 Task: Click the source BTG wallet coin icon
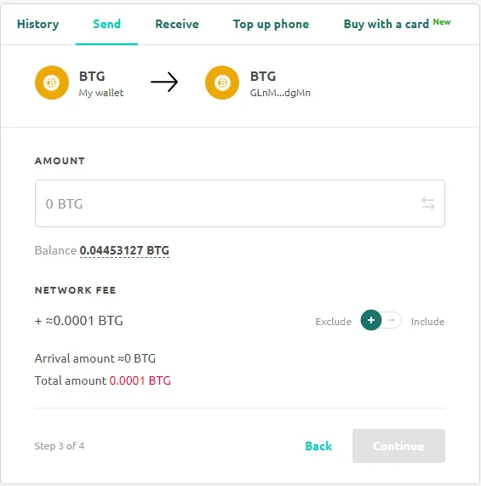(52, 83)
